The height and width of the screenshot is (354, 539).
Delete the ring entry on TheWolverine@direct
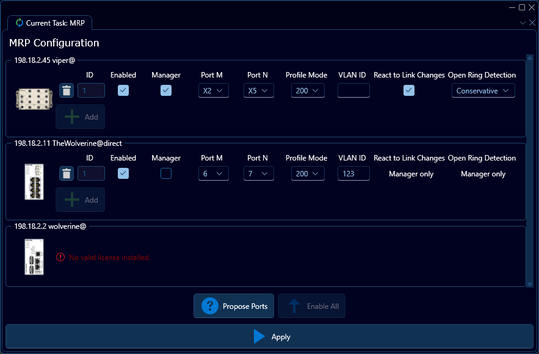tap(66, 173)
